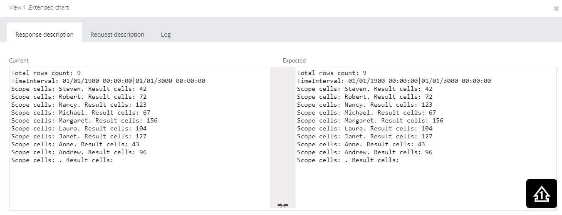Click the Expected pane label
Screen dimensions: 562x215
coord(294,60)
